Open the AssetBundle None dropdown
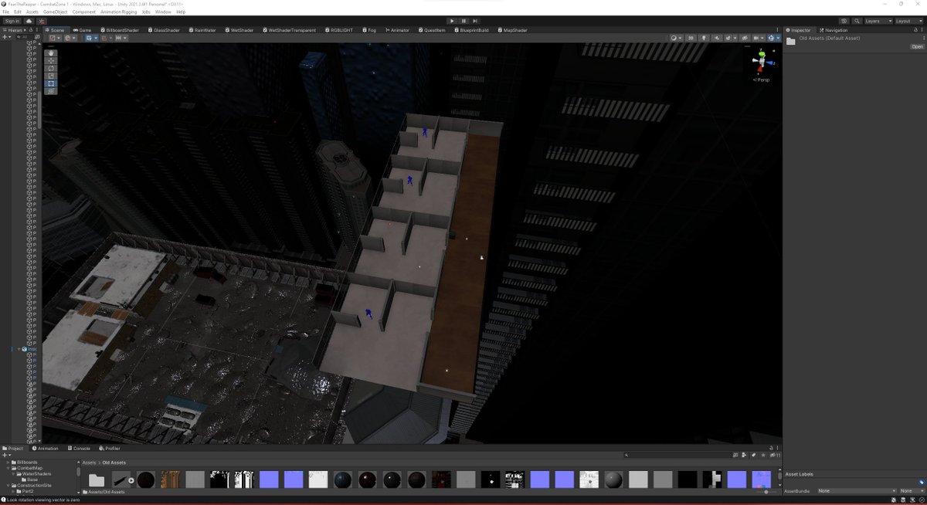Screen dimensions: 927x505 (x=857, y=490)
